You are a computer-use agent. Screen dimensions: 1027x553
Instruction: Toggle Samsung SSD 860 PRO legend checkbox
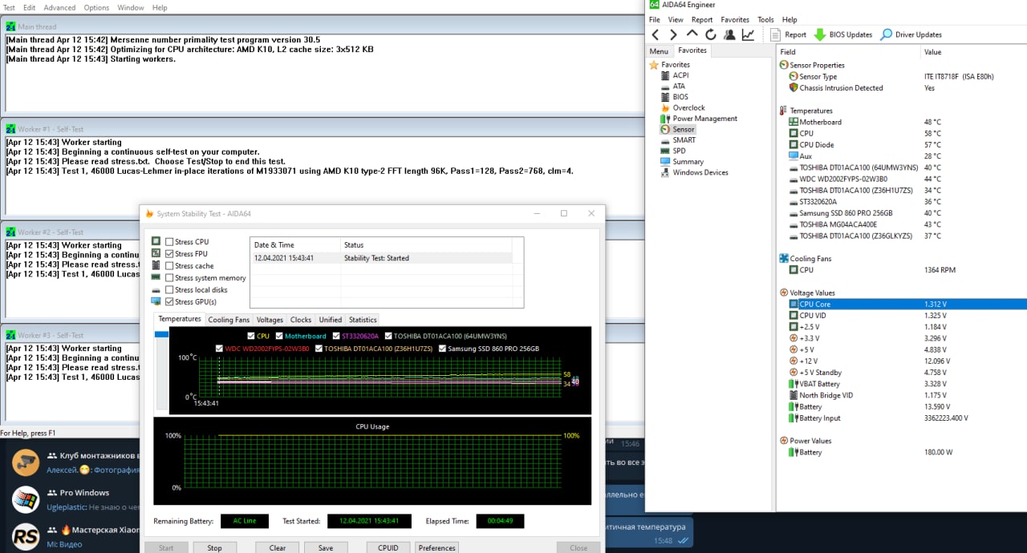coord(442,349)
